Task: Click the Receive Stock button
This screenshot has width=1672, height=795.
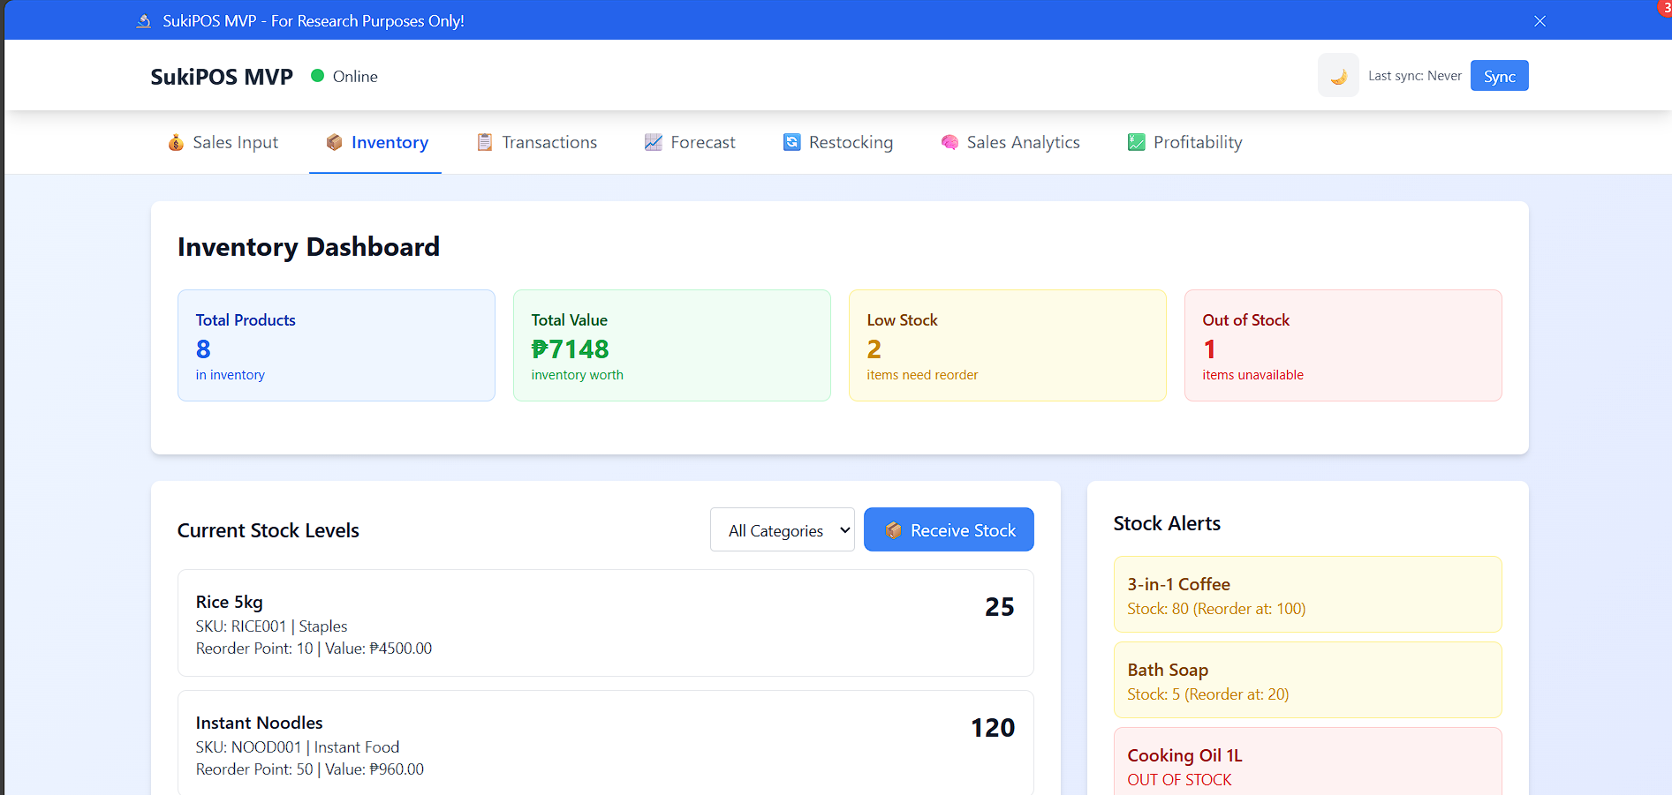Action: [949, 530]
